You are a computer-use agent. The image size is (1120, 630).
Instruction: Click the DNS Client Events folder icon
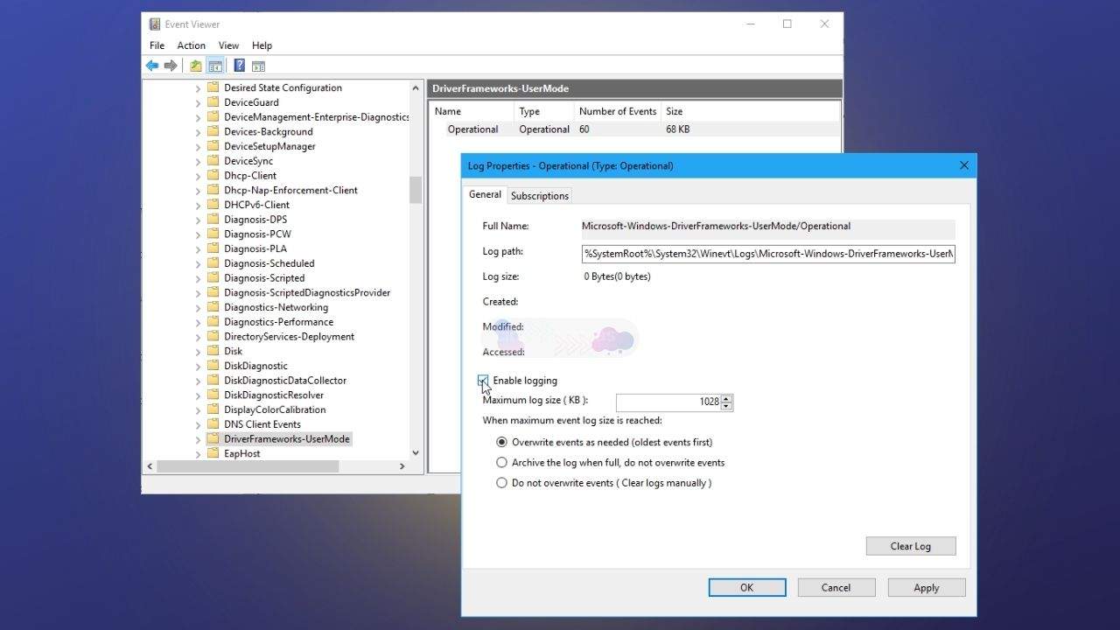pos(213,424)
